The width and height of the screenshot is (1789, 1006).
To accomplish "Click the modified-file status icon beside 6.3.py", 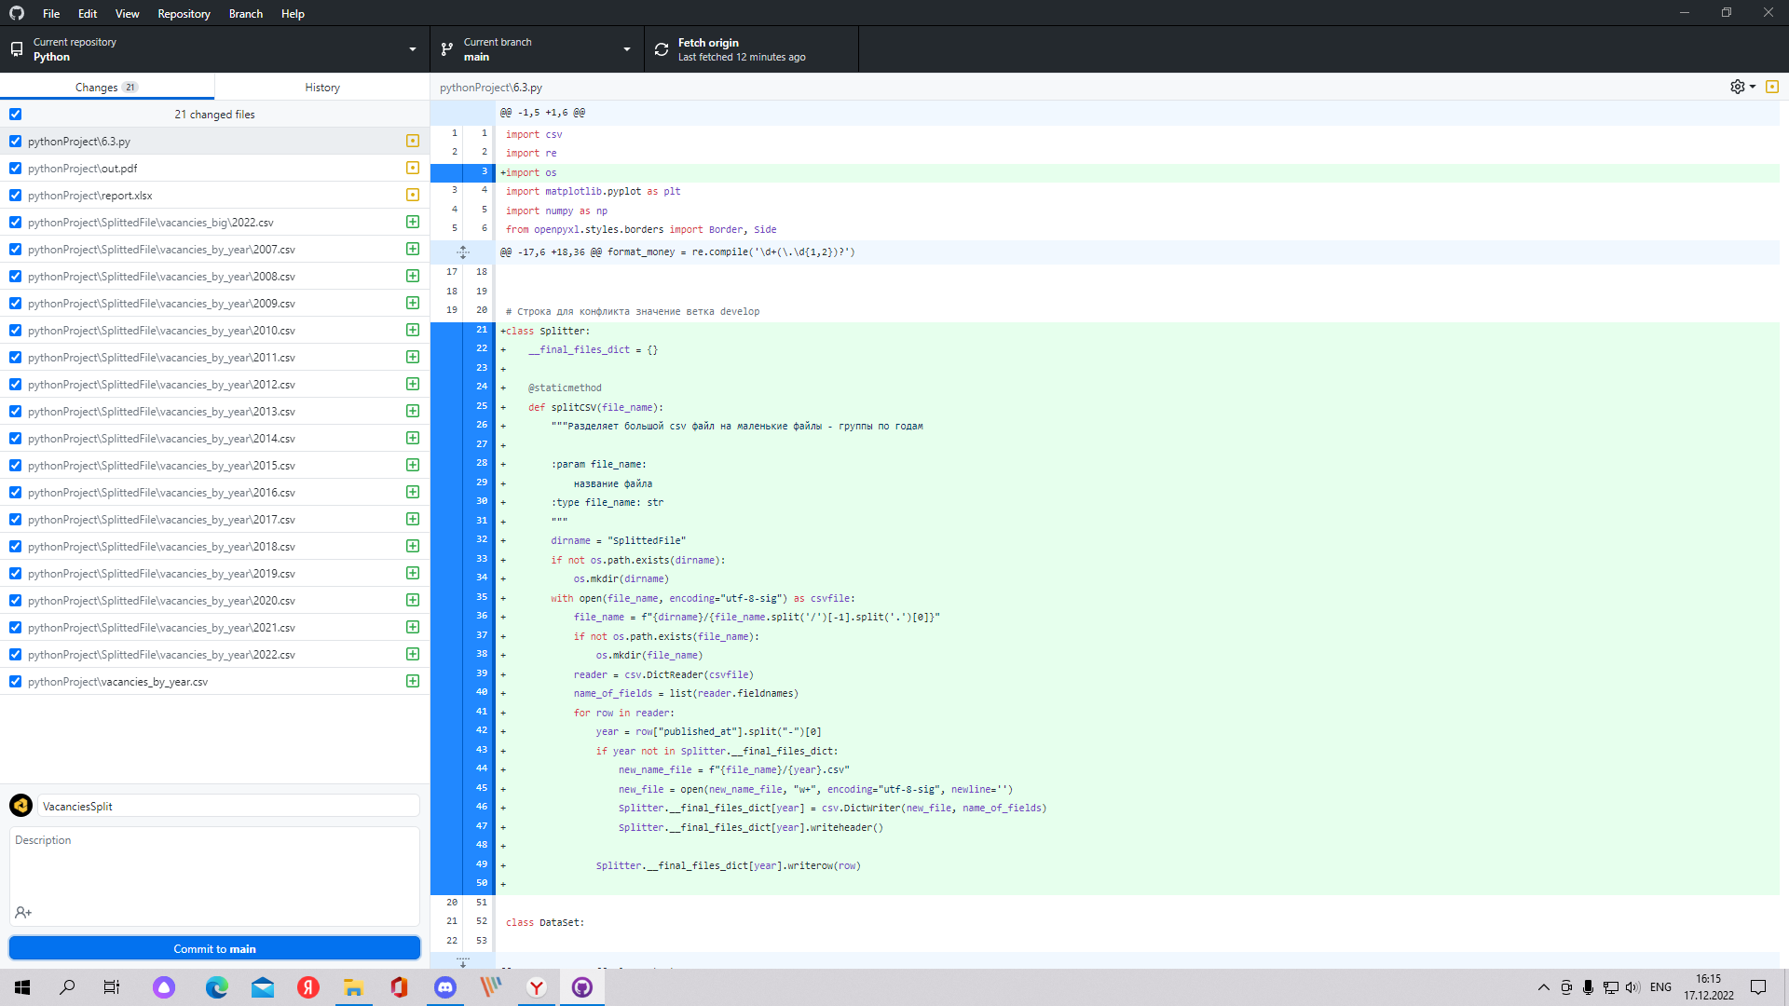I will pyautogui.click(x=412, y=141).
